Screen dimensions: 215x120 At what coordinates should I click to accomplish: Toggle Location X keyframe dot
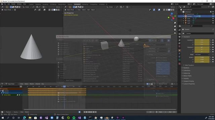pos(213,40)
